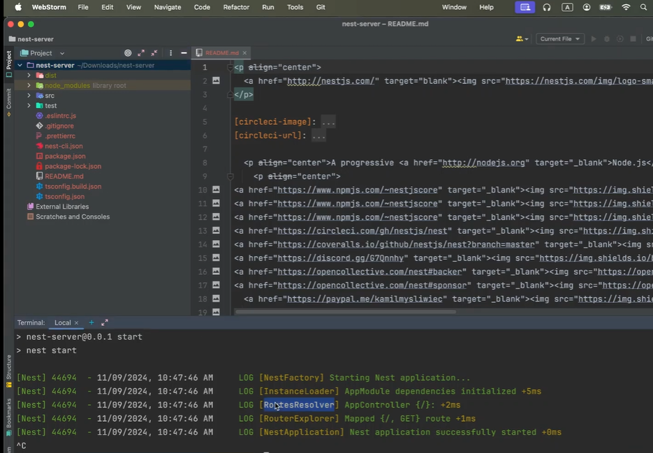Toggle fold marker on line 9
Image resolution: width=653 pixels, height=453 pixels.
tap(230, 176)
